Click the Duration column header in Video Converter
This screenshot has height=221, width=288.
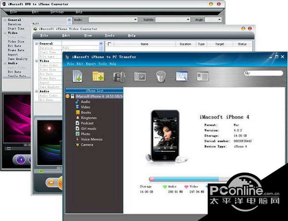pyautogui.click(x=185, y=44)
